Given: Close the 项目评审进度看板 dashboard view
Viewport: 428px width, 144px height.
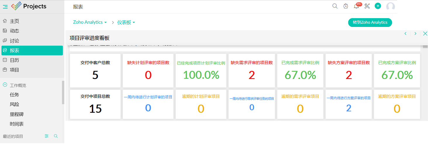Looking at the screenshot, I should (425, 34).
